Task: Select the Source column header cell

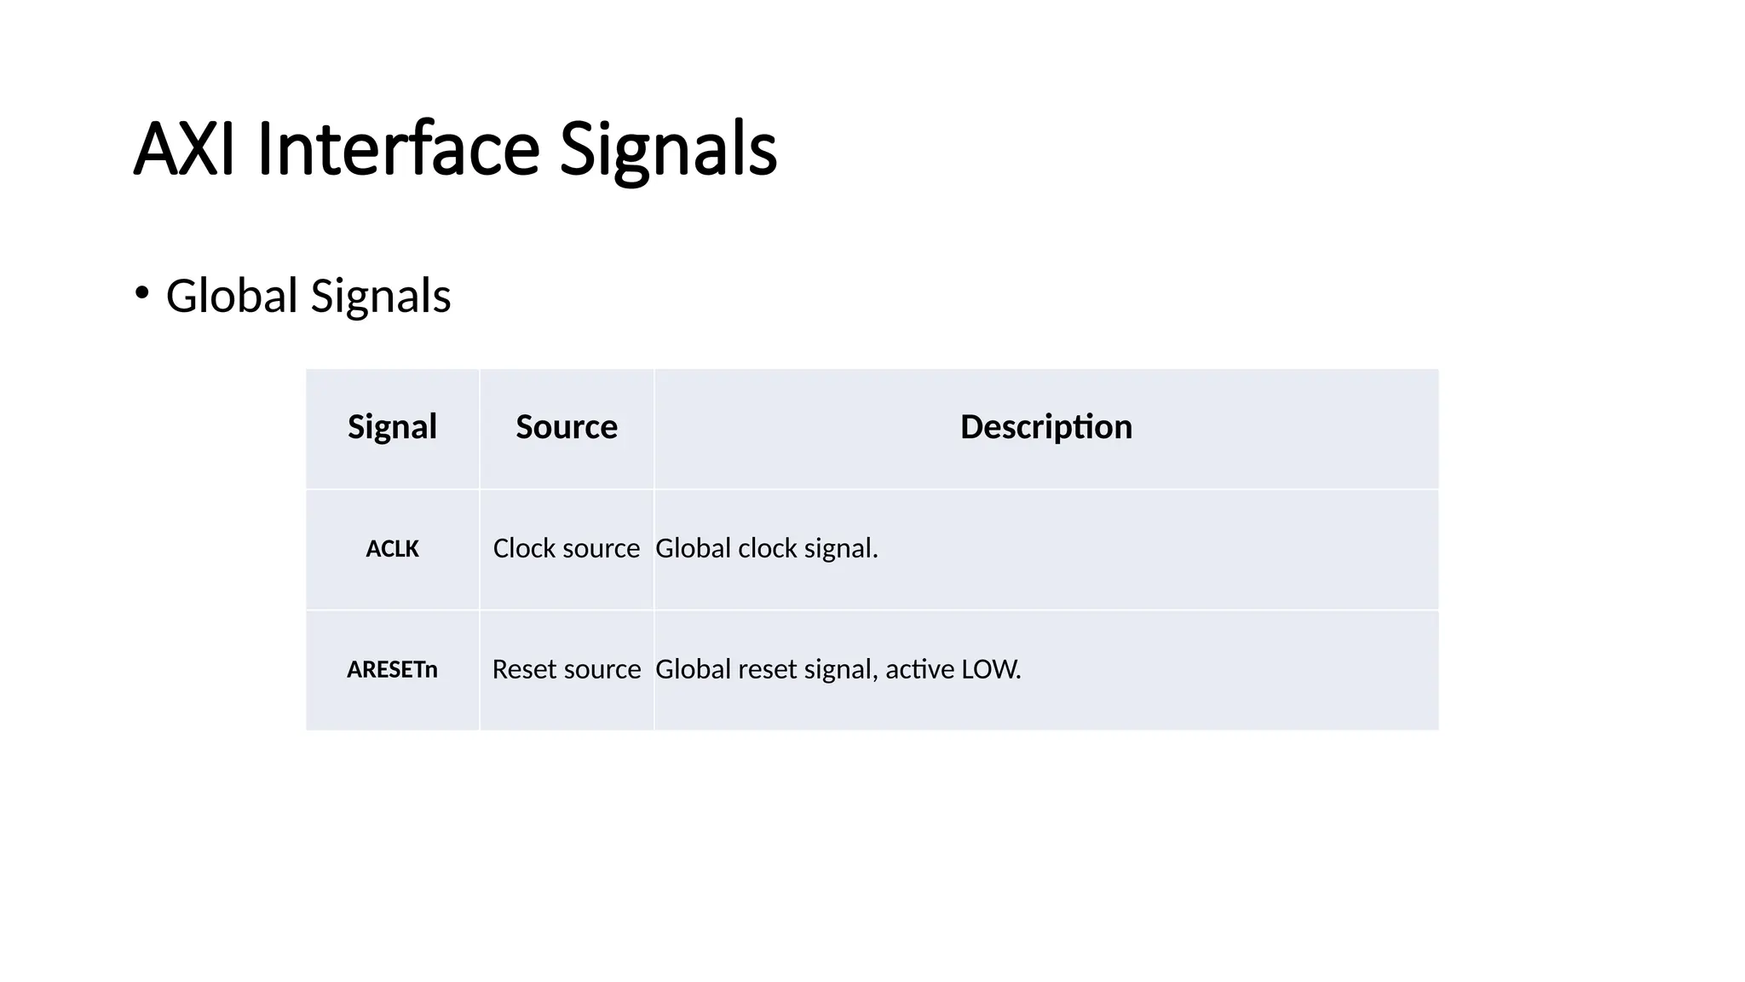Action: coord(566,427)
